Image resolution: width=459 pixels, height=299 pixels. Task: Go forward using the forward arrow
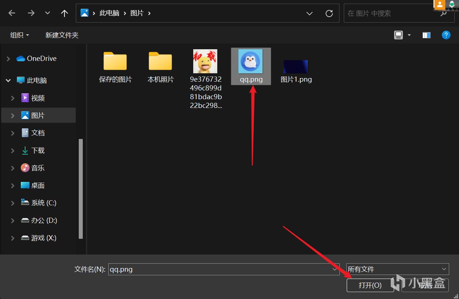[x=31, y=13]
